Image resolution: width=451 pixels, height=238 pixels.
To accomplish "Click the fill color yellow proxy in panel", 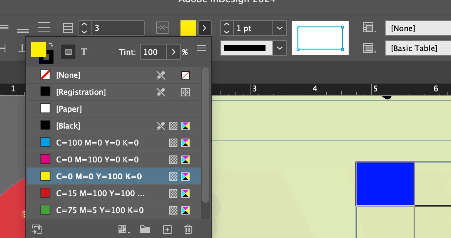I will tap(38, 49).
